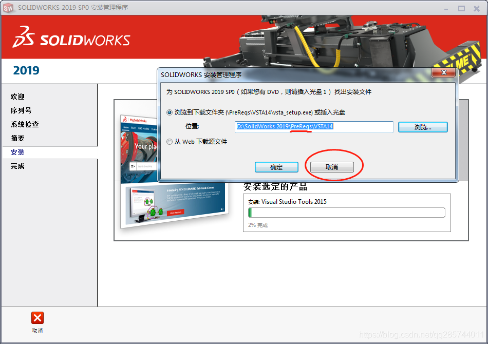Click the 位置 path input field
Screen dimensions: 488x344
coord(314,127)
